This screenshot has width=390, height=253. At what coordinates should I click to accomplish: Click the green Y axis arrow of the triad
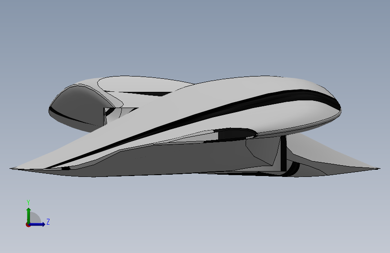pyautogui.click(x=29, y=215)
